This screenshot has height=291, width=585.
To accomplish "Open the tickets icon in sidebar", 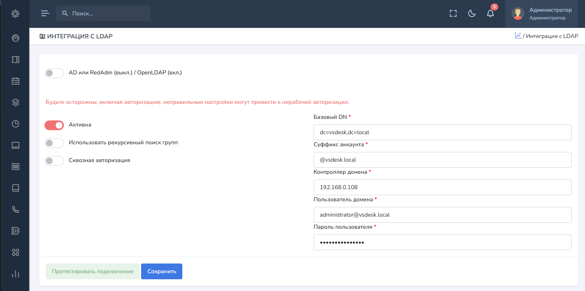I will [15, 60].
